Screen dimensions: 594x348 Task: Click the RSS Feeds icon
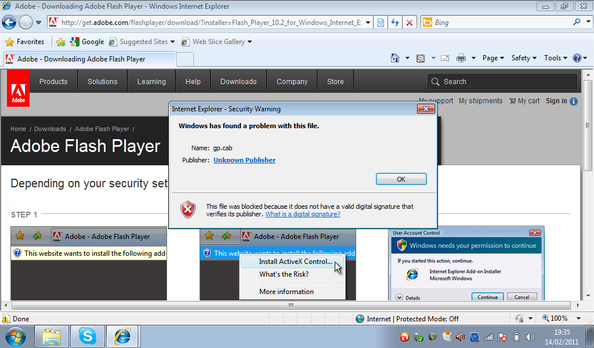[421, 58]
